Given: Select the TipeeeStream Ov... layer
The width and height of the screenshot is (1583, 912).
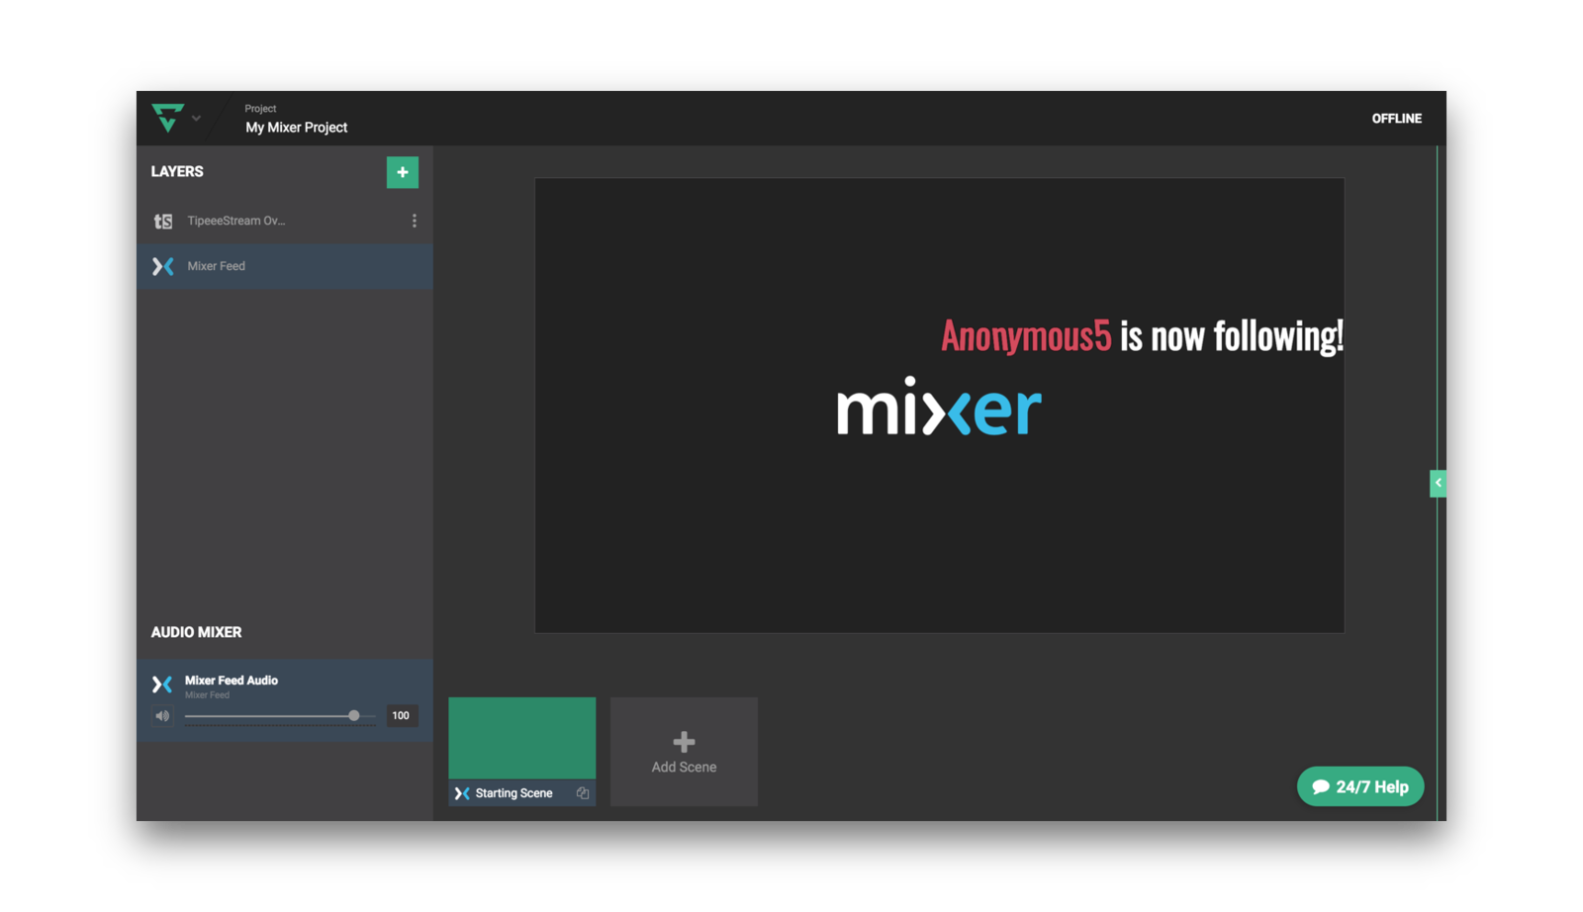Looking at the screenshot, I should click(x=285, y=221).
